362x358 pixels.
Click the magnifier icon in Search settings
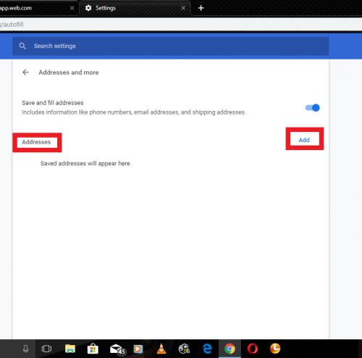tap(22, 46)
